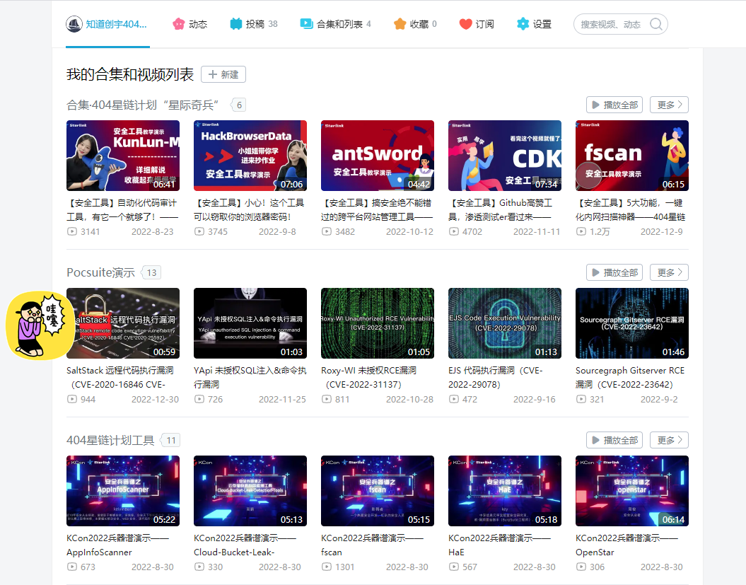Screen dimensions: 746x585
Task: Click the blue TV 投稿 icon
Action: pyautogui.click(x=236, y=24)
